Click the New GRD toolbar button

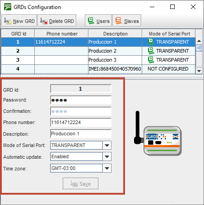19,21
